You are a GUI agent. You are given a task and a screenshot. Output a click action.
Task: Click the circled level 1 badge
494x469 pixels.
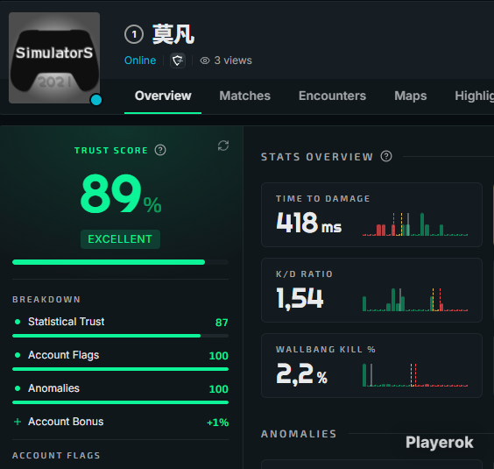(x=134, y=34)
